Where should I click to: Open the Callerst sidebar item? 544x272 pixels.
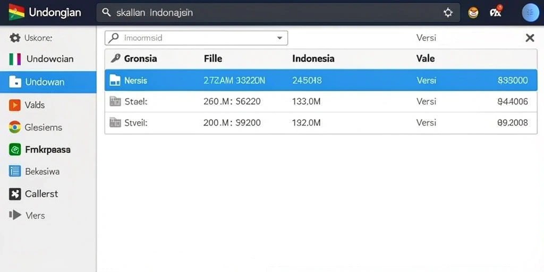[48, 194]
